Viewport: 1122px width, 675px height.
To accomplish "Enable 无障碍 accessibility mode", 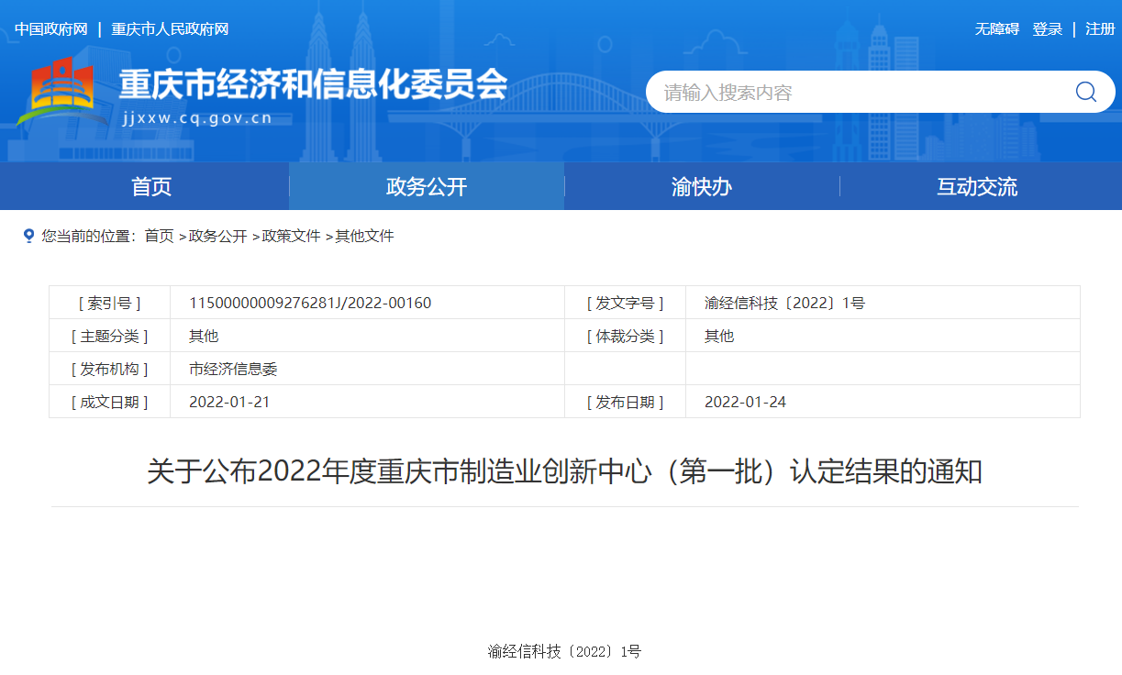I will click(996, 29).
